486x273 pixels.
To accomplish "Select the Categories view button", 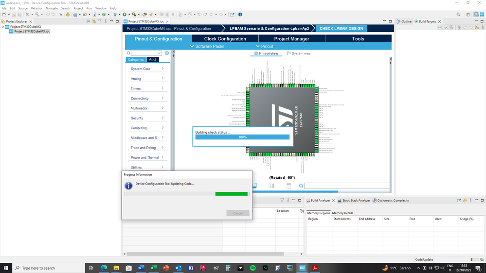I will 136,60.
